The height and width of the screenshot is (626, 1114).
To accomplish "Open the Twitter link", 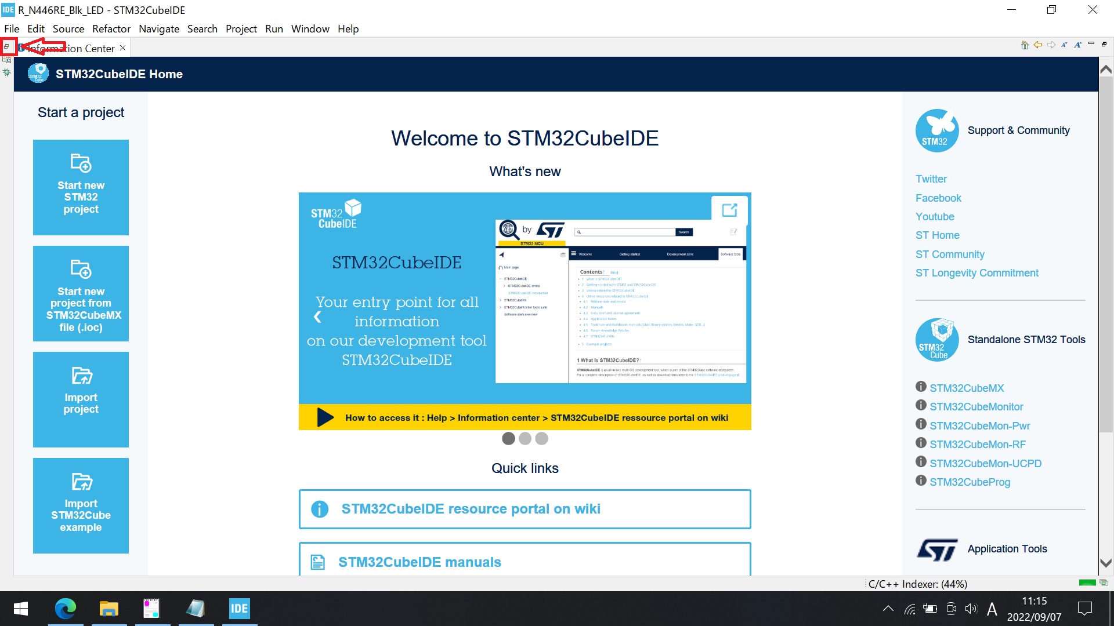I will tap(931, 179).
